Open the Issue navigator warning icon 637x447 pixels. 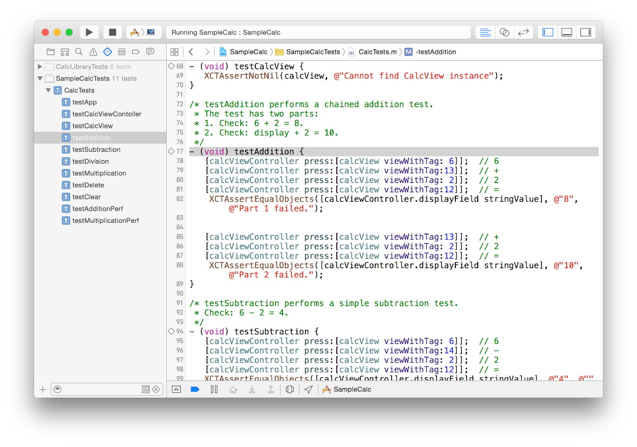pyautogui.click(x=93, y=52)
